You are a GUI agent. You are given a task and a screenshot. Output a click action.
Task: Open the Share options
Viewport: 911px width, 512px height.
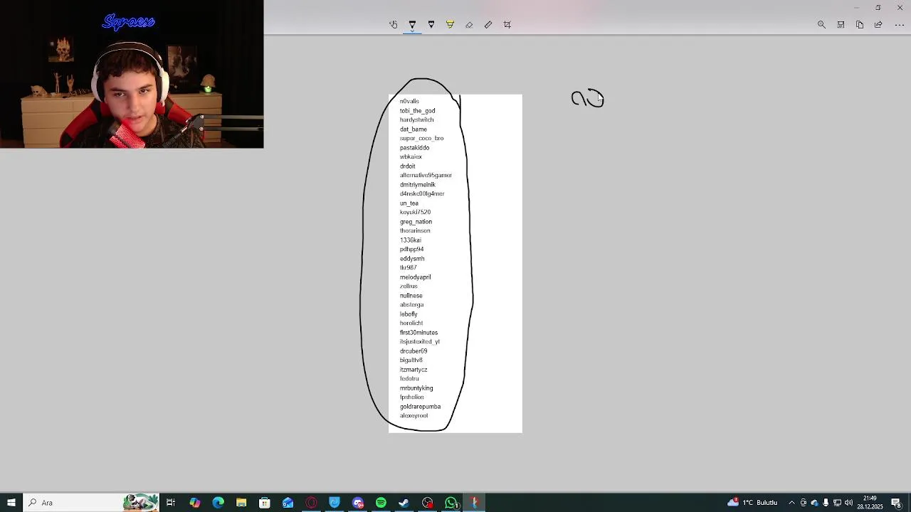click(878, 25)
